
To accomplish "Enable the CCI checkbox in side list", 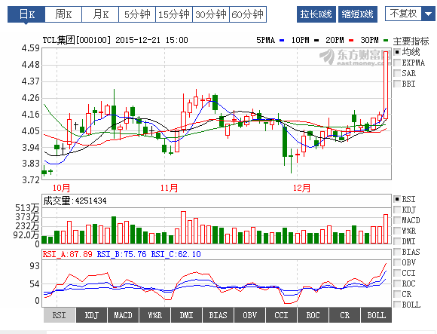I will [x=397, y=273].
